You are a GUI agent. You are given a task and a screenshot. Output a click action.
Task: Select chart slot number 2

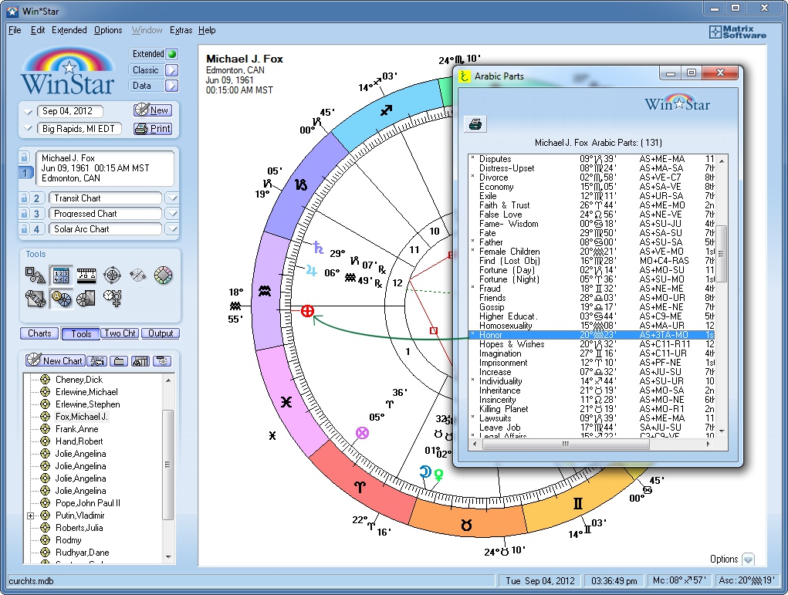[x=36, y=198]
